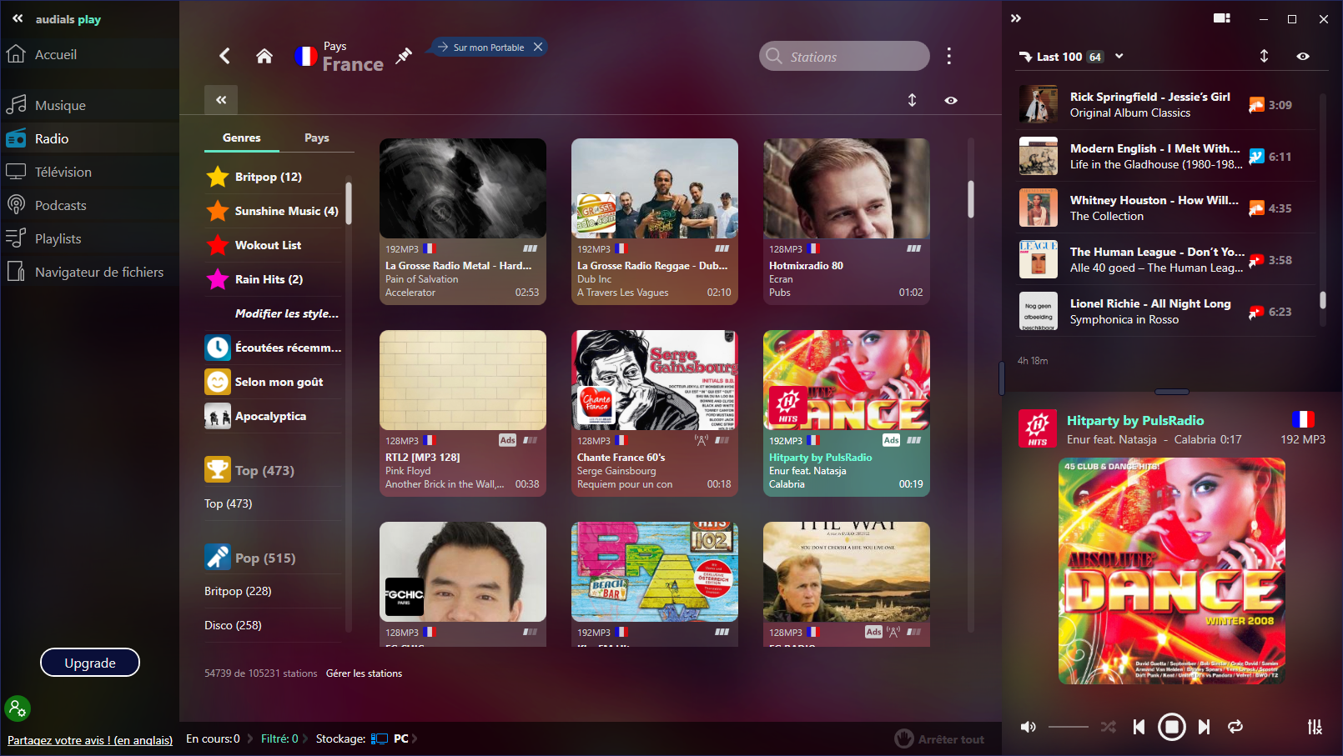The height and width of the screenshot is (756, 1343).
Task: Select Apocalyptica artist entry
Action: coord(273,416)
